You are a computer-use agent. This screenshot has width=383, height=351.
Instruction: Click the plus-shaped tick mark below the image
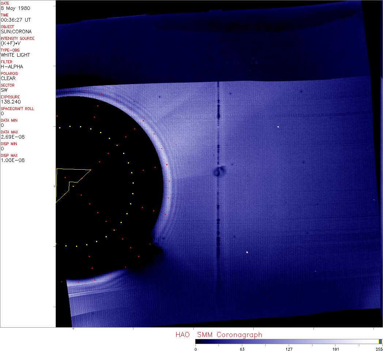point(73,329)
